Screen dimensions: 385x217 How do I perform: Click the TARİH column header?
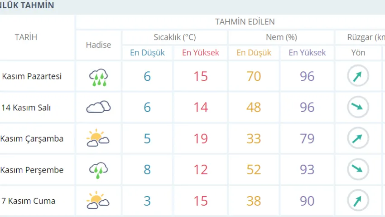pyautogui.click(x=26, y=37)
